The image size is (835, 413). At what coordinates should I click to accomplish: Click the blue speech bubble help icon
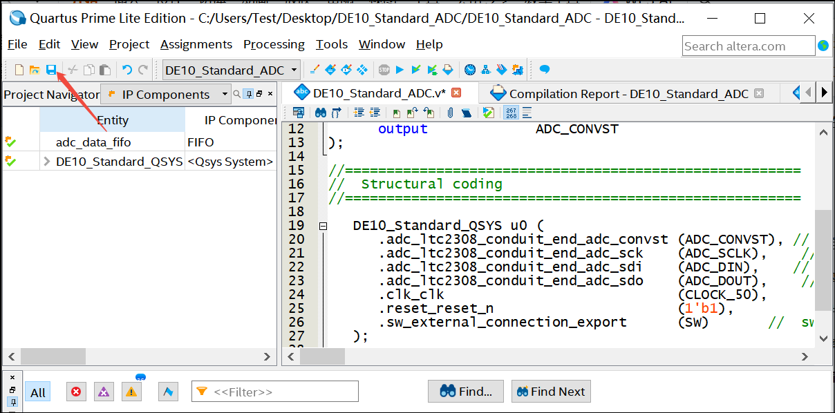545,70
